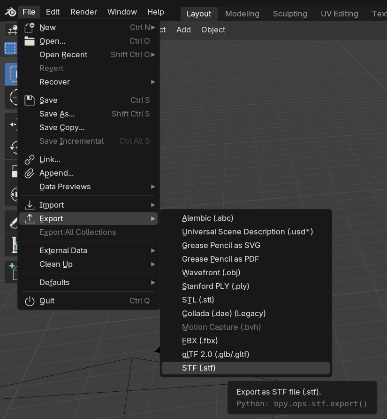Click the Blender logo icon
The height and width of the screenshot is (419, 387).
tap(11, 12)
